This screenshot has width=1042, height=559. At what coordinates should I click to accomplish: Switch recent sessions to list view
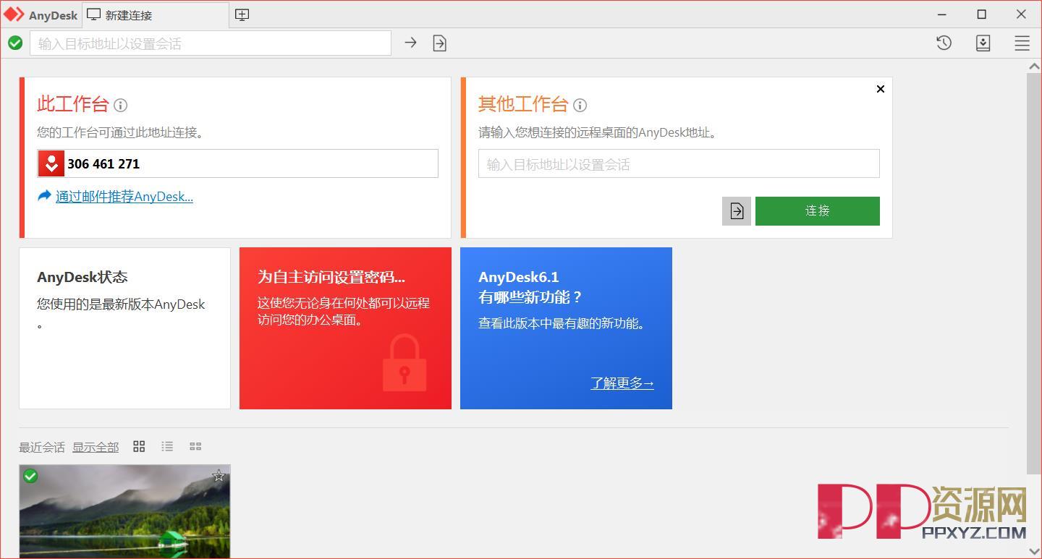[167, 446]
